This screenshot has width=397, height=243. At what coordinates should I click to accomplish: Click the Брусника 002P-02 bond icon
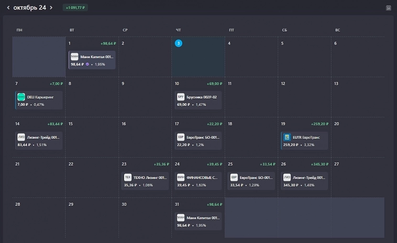[181, 97]
